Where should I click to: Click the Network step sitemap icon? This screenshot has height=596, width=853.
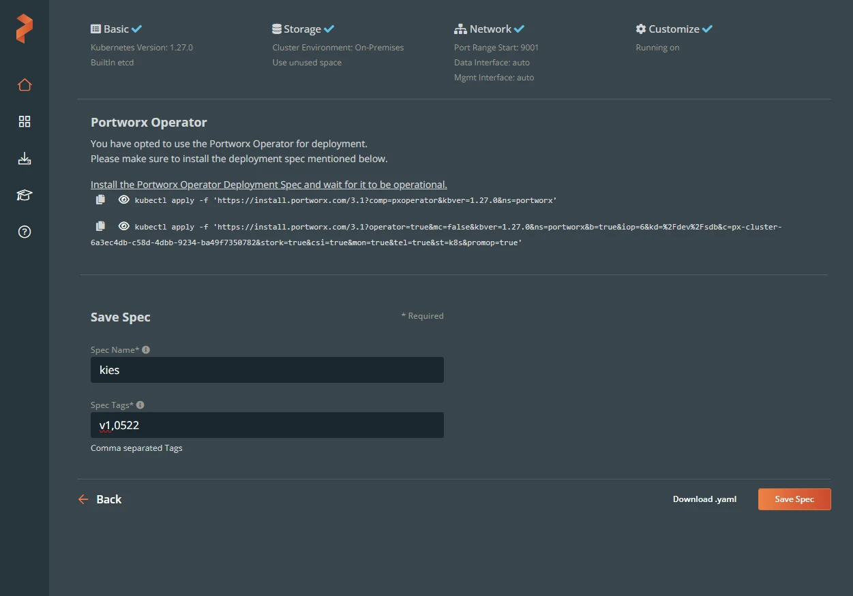click(460, 29)
